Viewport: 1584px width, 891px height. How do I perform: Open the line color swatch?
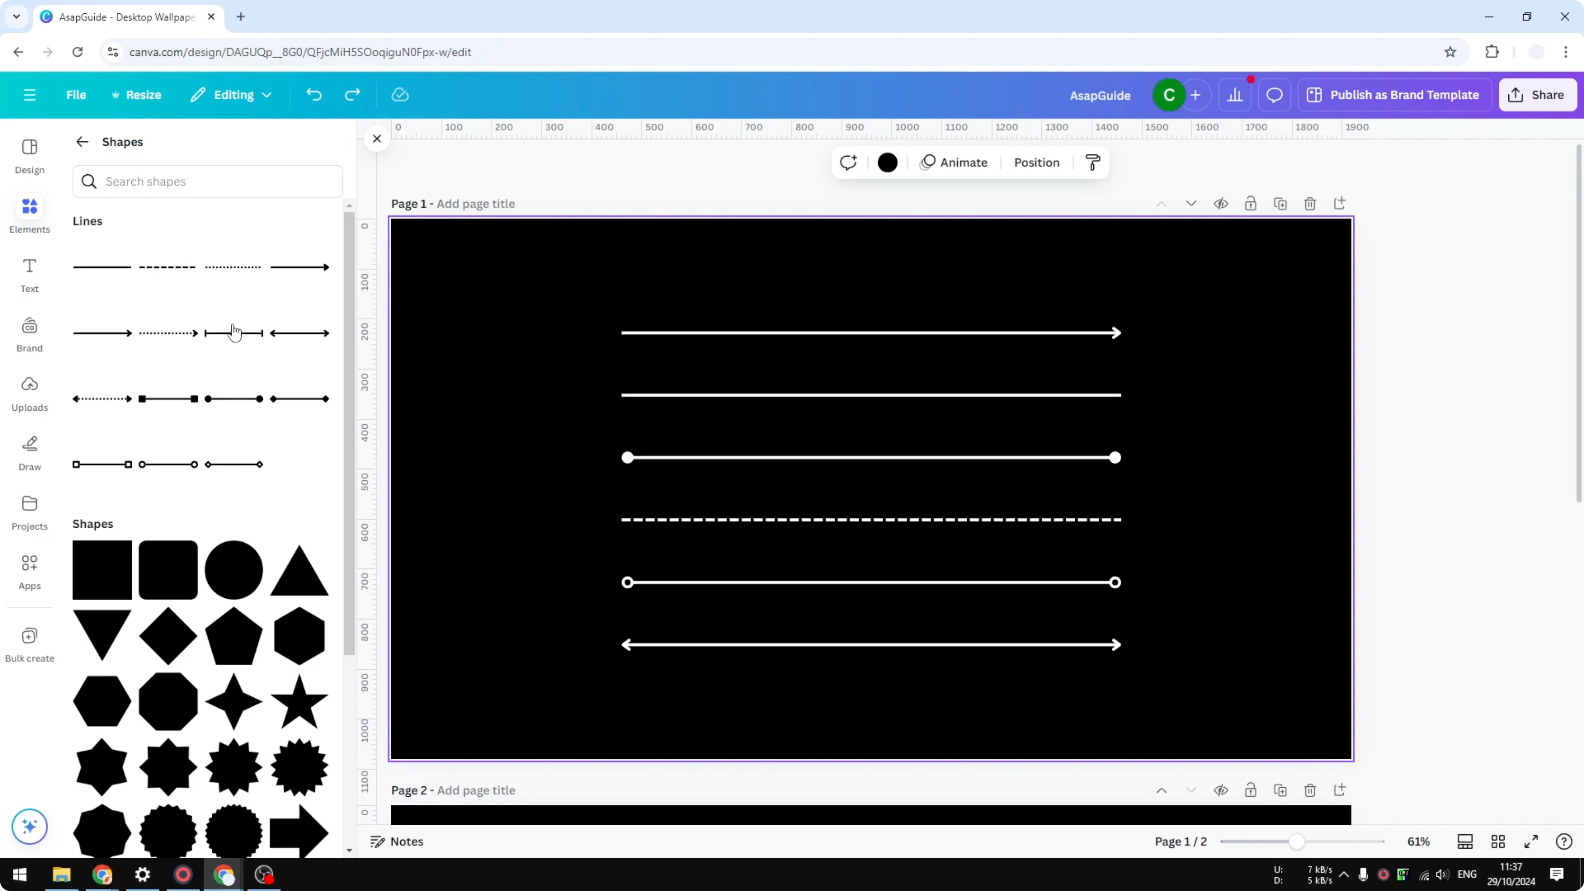pos(887,162)
